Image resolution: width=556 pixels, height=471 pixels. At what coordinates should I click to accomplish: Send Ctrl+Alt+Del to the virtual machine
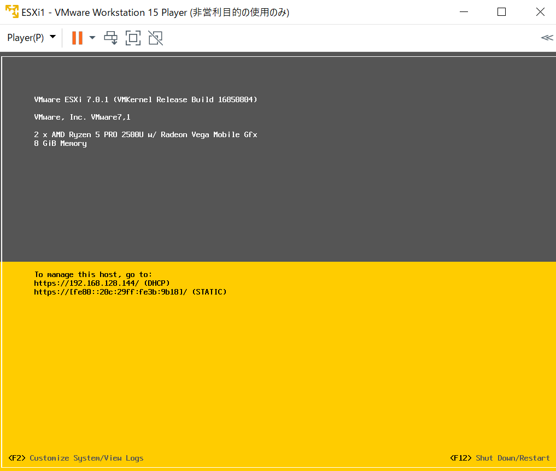coord(110,38)
